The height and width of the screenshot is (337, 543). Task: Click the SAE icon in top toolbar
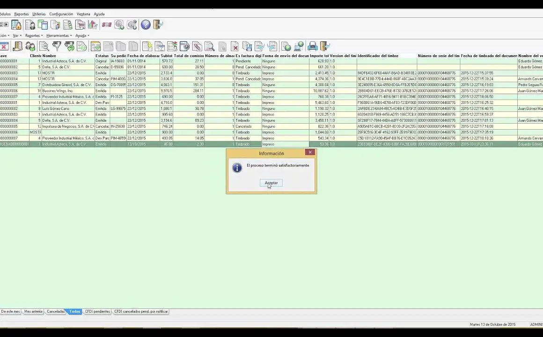pyautogui.click(x=107, y=25)
